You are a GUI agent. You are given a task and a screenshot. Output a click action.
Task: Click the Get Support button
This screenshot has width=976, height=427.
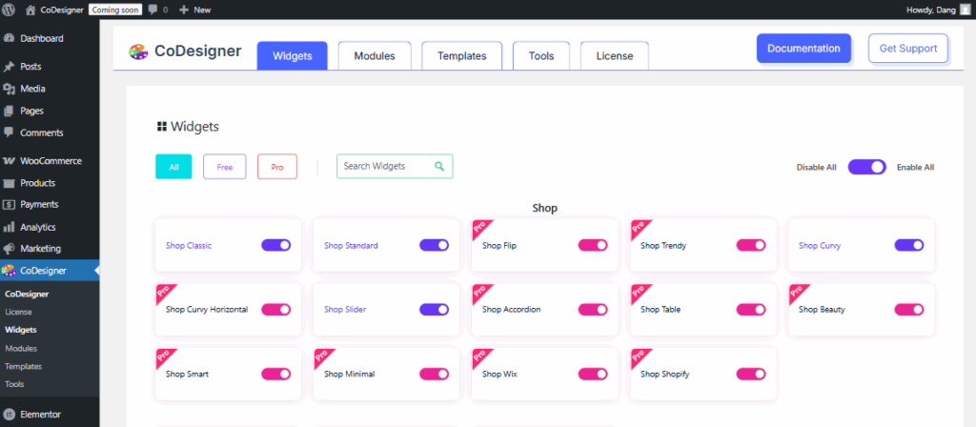tap(908, 49)
